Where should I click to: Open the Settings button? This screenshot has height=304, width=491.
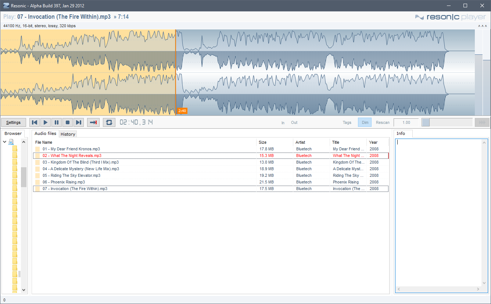coord(14,122)
